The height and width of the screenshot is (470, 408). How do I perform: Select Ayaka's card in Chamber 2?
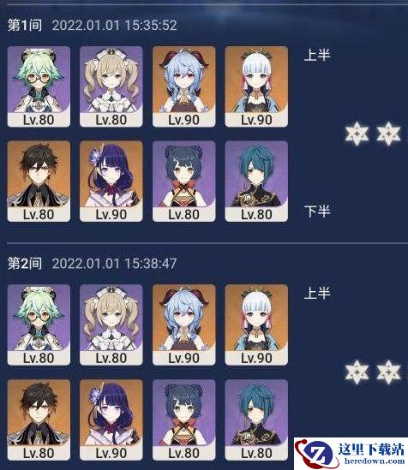(x=256, y=325)
